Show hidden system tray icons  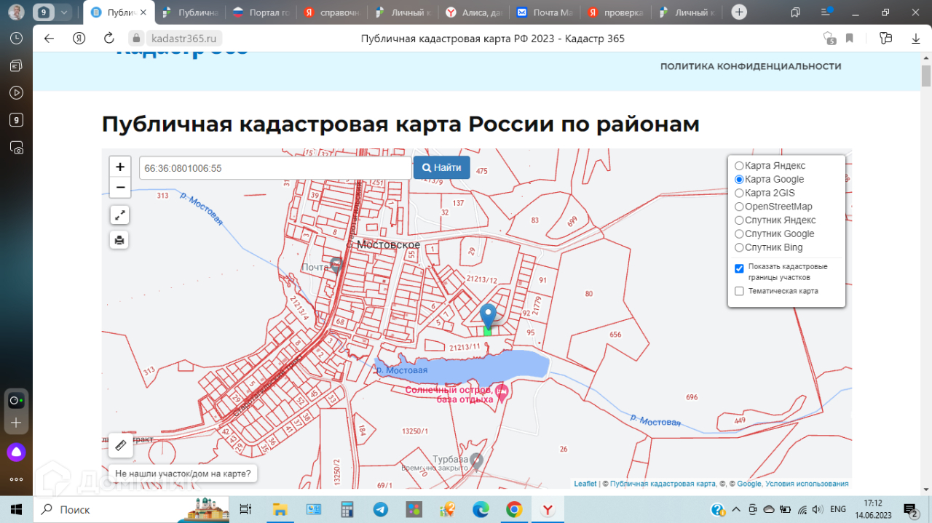736,509
